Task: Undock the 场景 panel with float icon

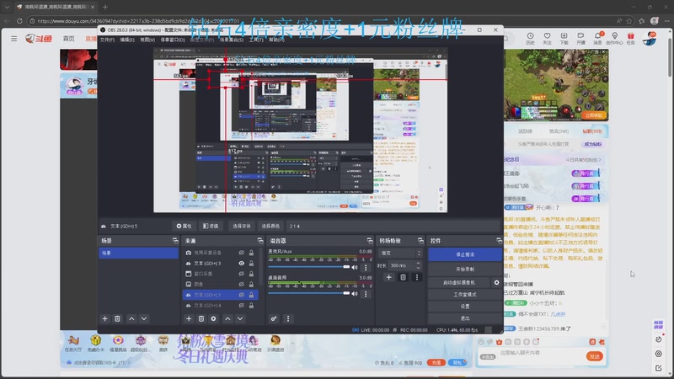Action: tap(175, 241)
